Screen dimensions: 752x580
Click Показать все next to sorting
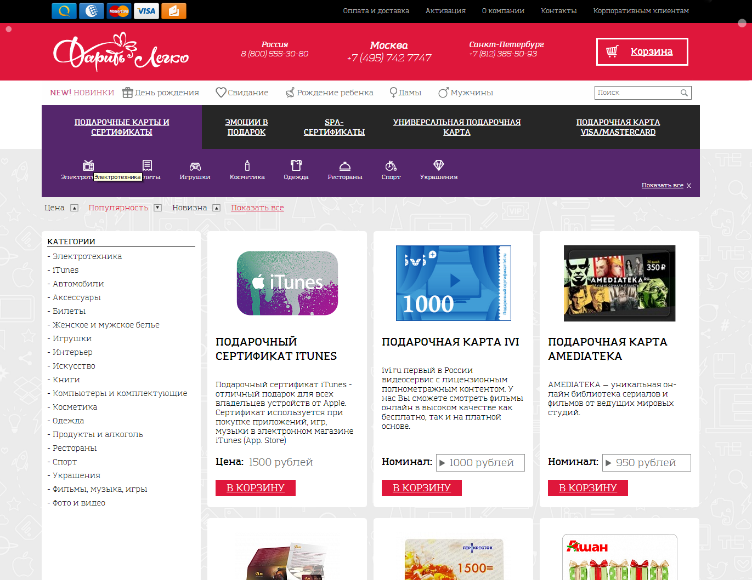257,208
